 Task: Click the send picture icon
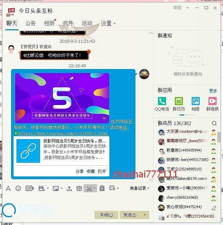[x=56, y=188]
